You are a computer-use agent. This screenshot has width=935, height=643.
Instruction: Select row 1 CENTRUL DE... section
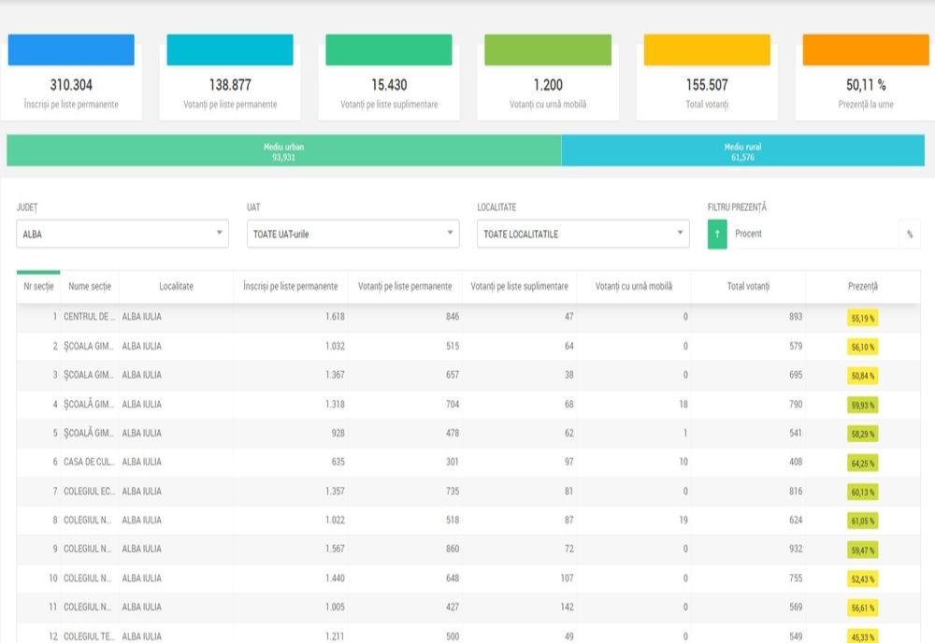point(90,317)
